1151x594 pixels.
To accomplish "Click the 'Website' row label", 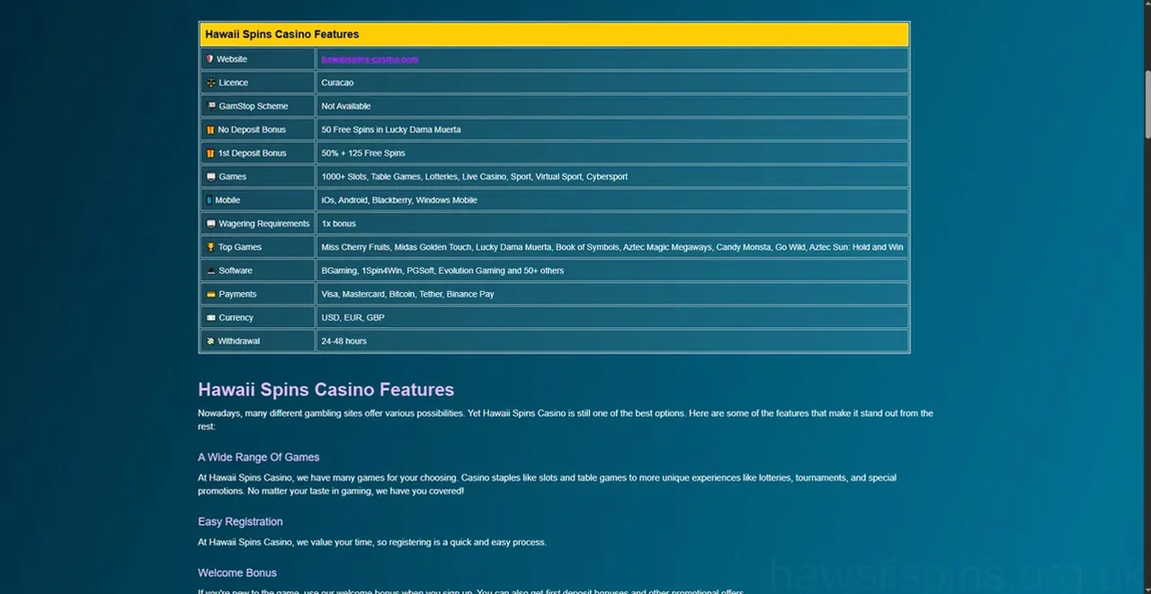I will pos(232,59).
